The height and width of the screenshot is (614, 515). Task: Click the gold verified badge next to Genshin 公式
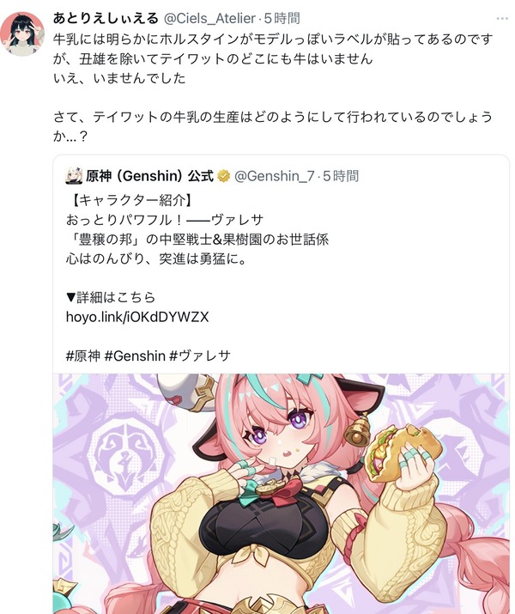tap(224, 176)
